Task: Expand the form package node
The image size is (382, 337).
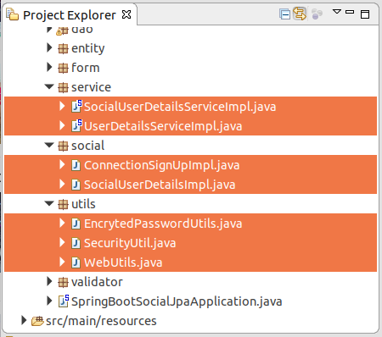Action: pyautogui.click(x=49, y=68)
